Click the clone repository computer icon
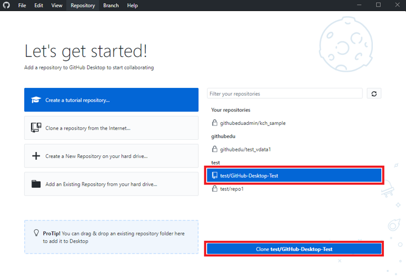Image resolution: width=406 pixels, height=279 pixels. (x=36, y=128)
